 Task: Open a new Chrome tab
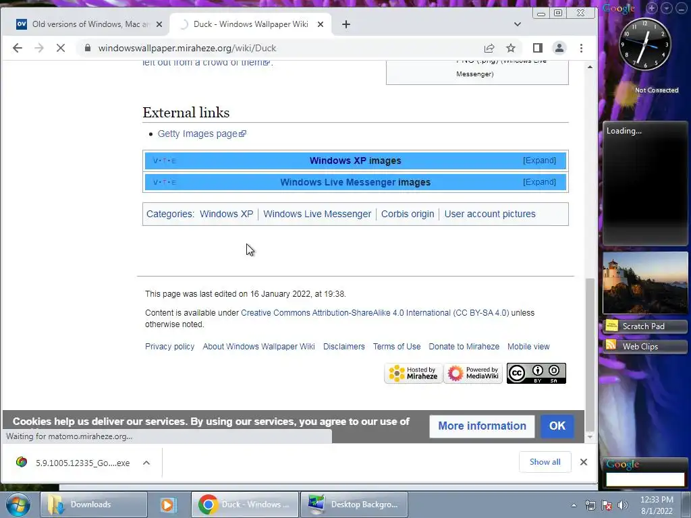[346, 24]
